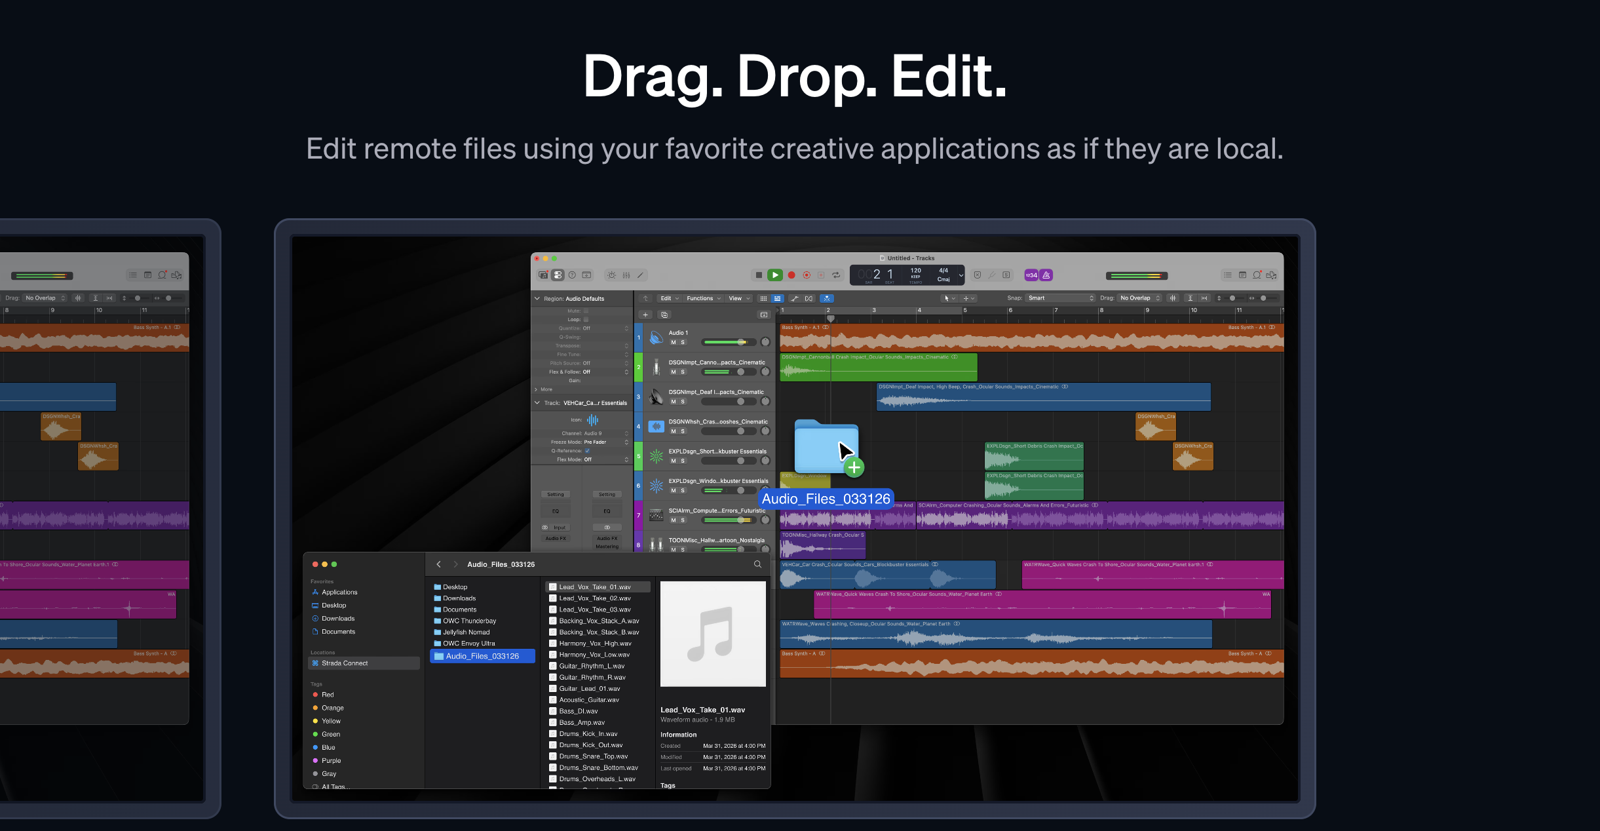The width and height of the screenshot is (1600, 831).
Task: Open the Snap Smart dropdown
Action: (1059, 298)
